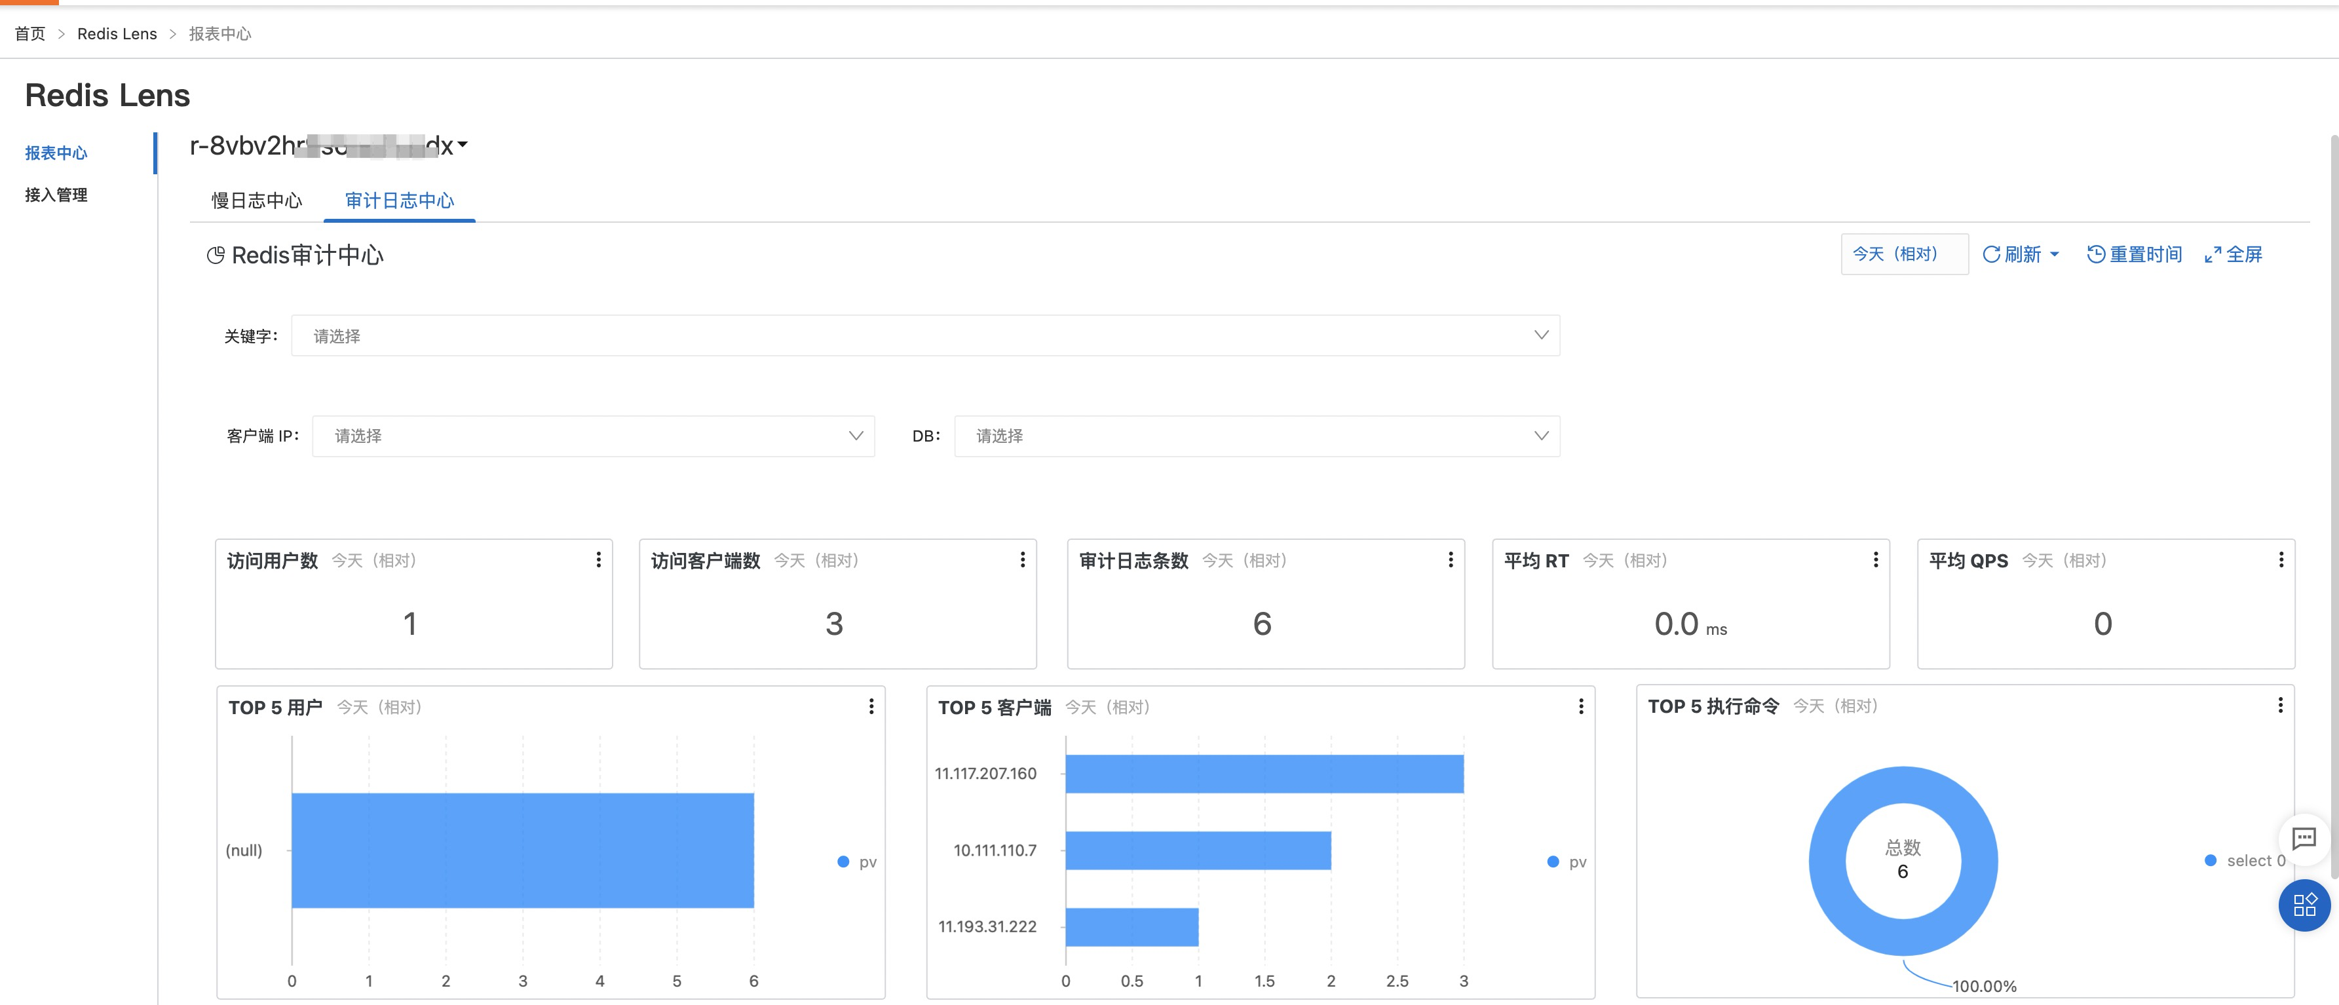Screen dimensions: 2339x1005
Task: Click the 访问用户数 value 1
Action: pyautogui.click(x=410, y=624)
